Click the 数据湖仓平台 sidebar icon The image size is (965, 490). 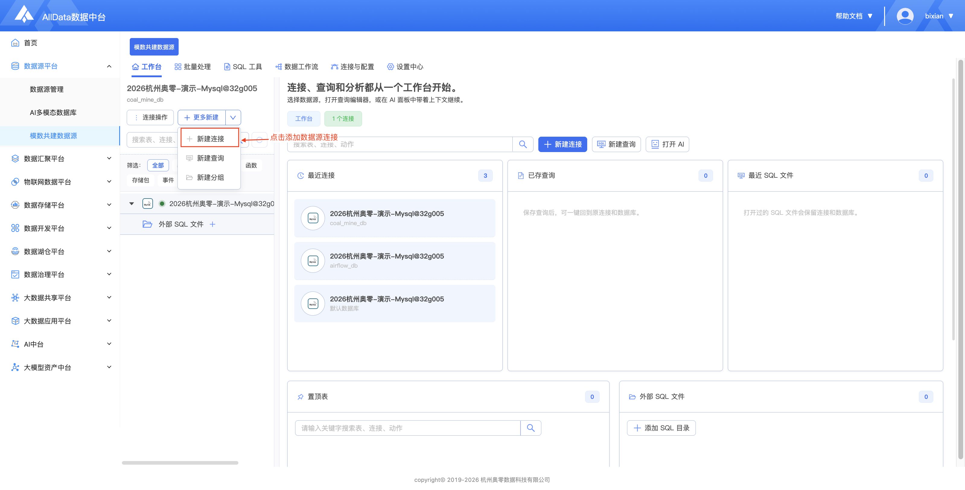(x=15, y=251)
